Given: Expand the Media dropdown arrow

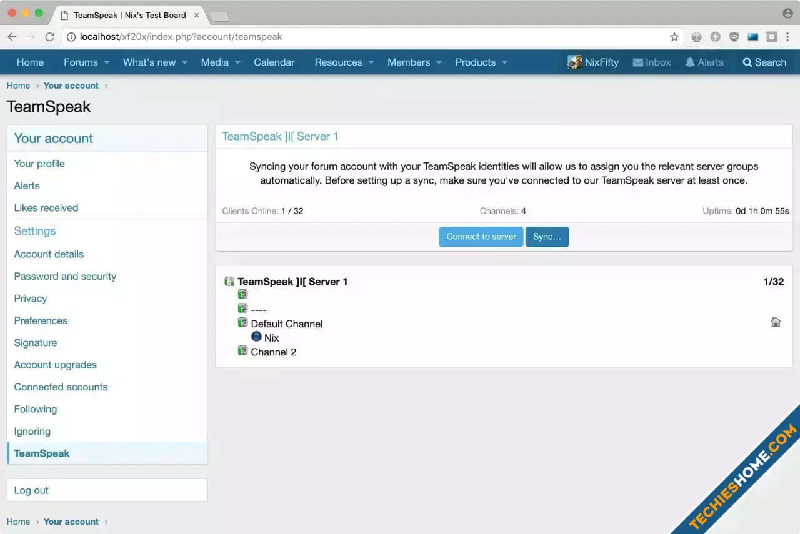Looking at the screenshot, I should [x=237, y=62].
